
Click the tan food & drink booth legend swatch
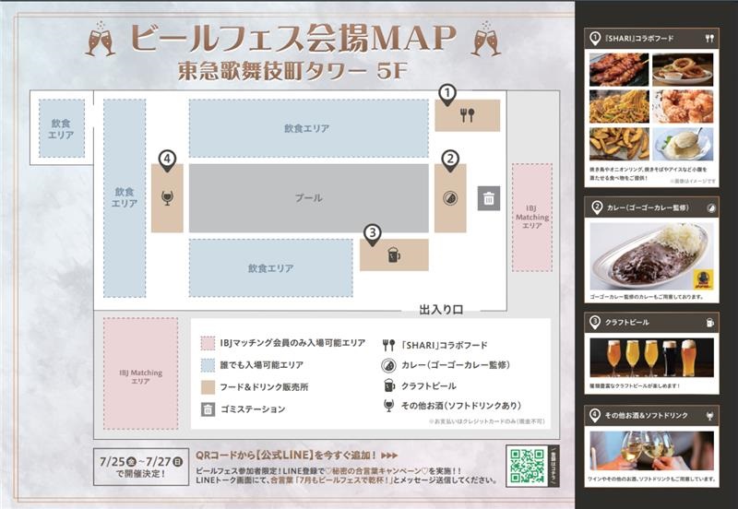pos(208,387)
